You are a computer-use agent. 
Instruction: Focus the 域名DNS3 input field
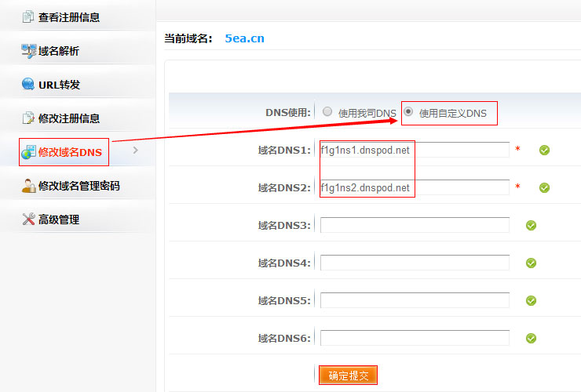(x=415, y=225)
